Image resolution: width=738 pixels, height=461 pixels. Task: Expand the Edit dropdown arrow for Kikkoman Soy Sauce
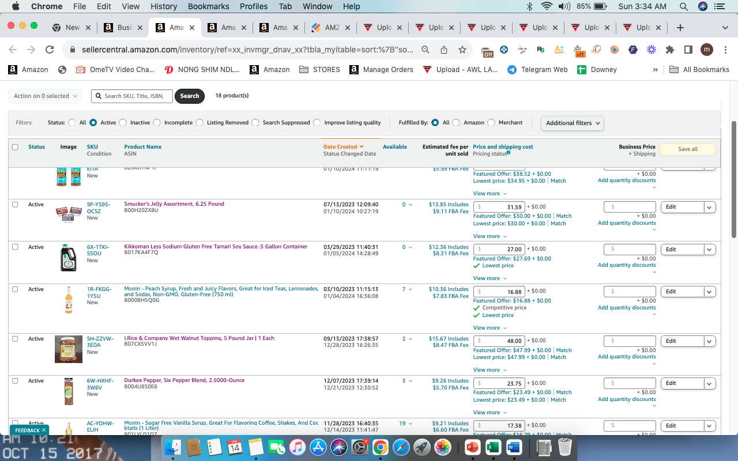point(710,250)
